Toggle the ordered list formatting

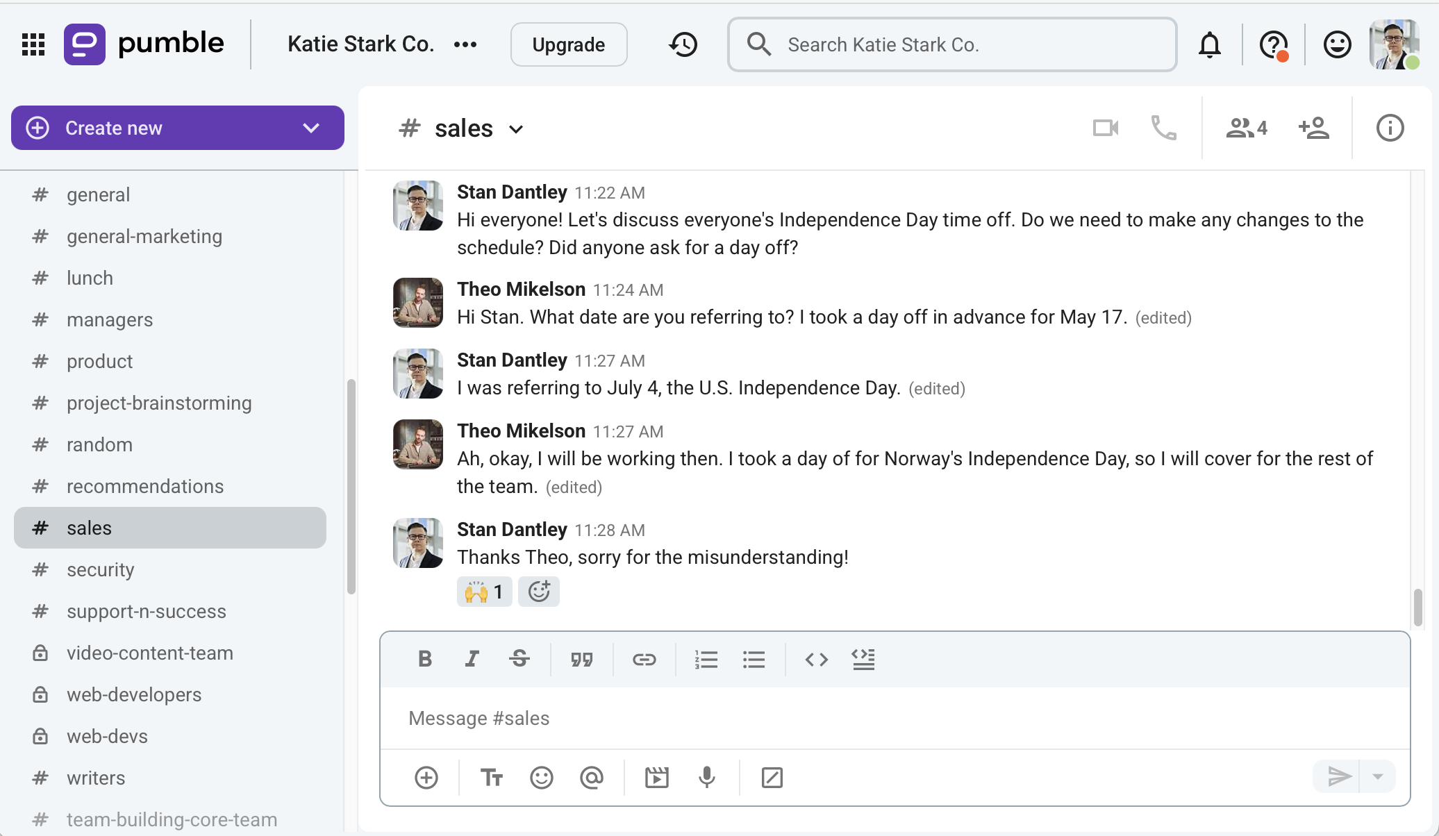click(x=706, y=659)
